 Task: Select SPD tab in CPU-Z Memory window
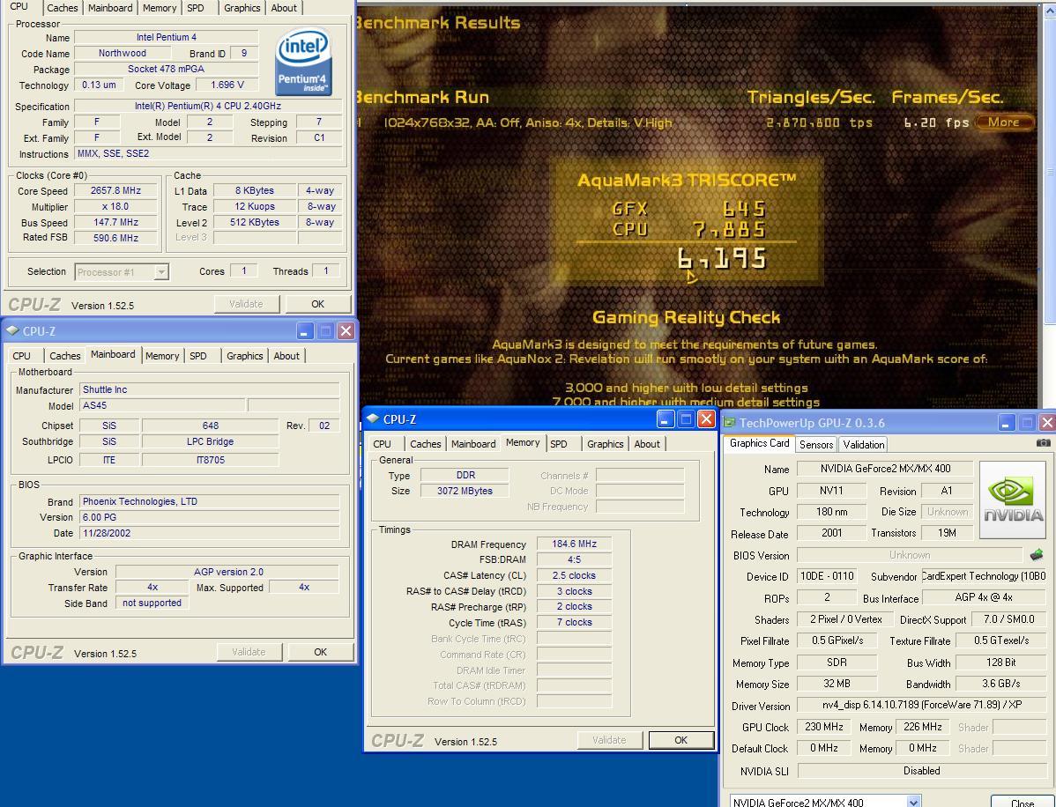[558, 443]
